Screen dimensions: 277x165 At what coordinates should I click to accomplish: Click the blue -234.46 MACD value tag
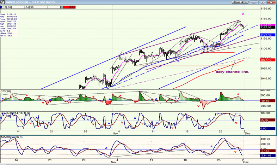click(267, 155)
